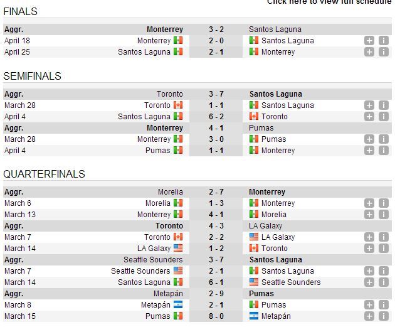Image resolution: width=395 pixels, height=327 pixels.
Task: Click plus icon for March 6 Morelia match
Action: point(369,203)
